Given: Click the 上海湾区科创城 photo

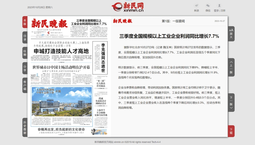Looking at the screenshot, I should [x=62, y=102].
